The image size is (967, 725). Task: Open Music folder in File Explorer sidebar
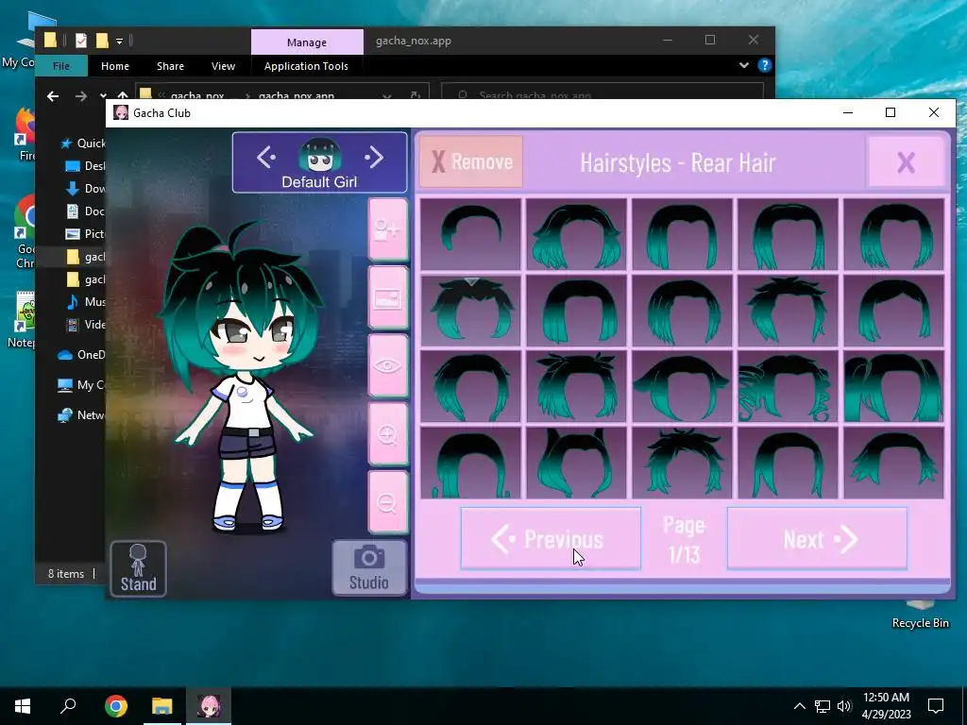[x=86, y=301]
